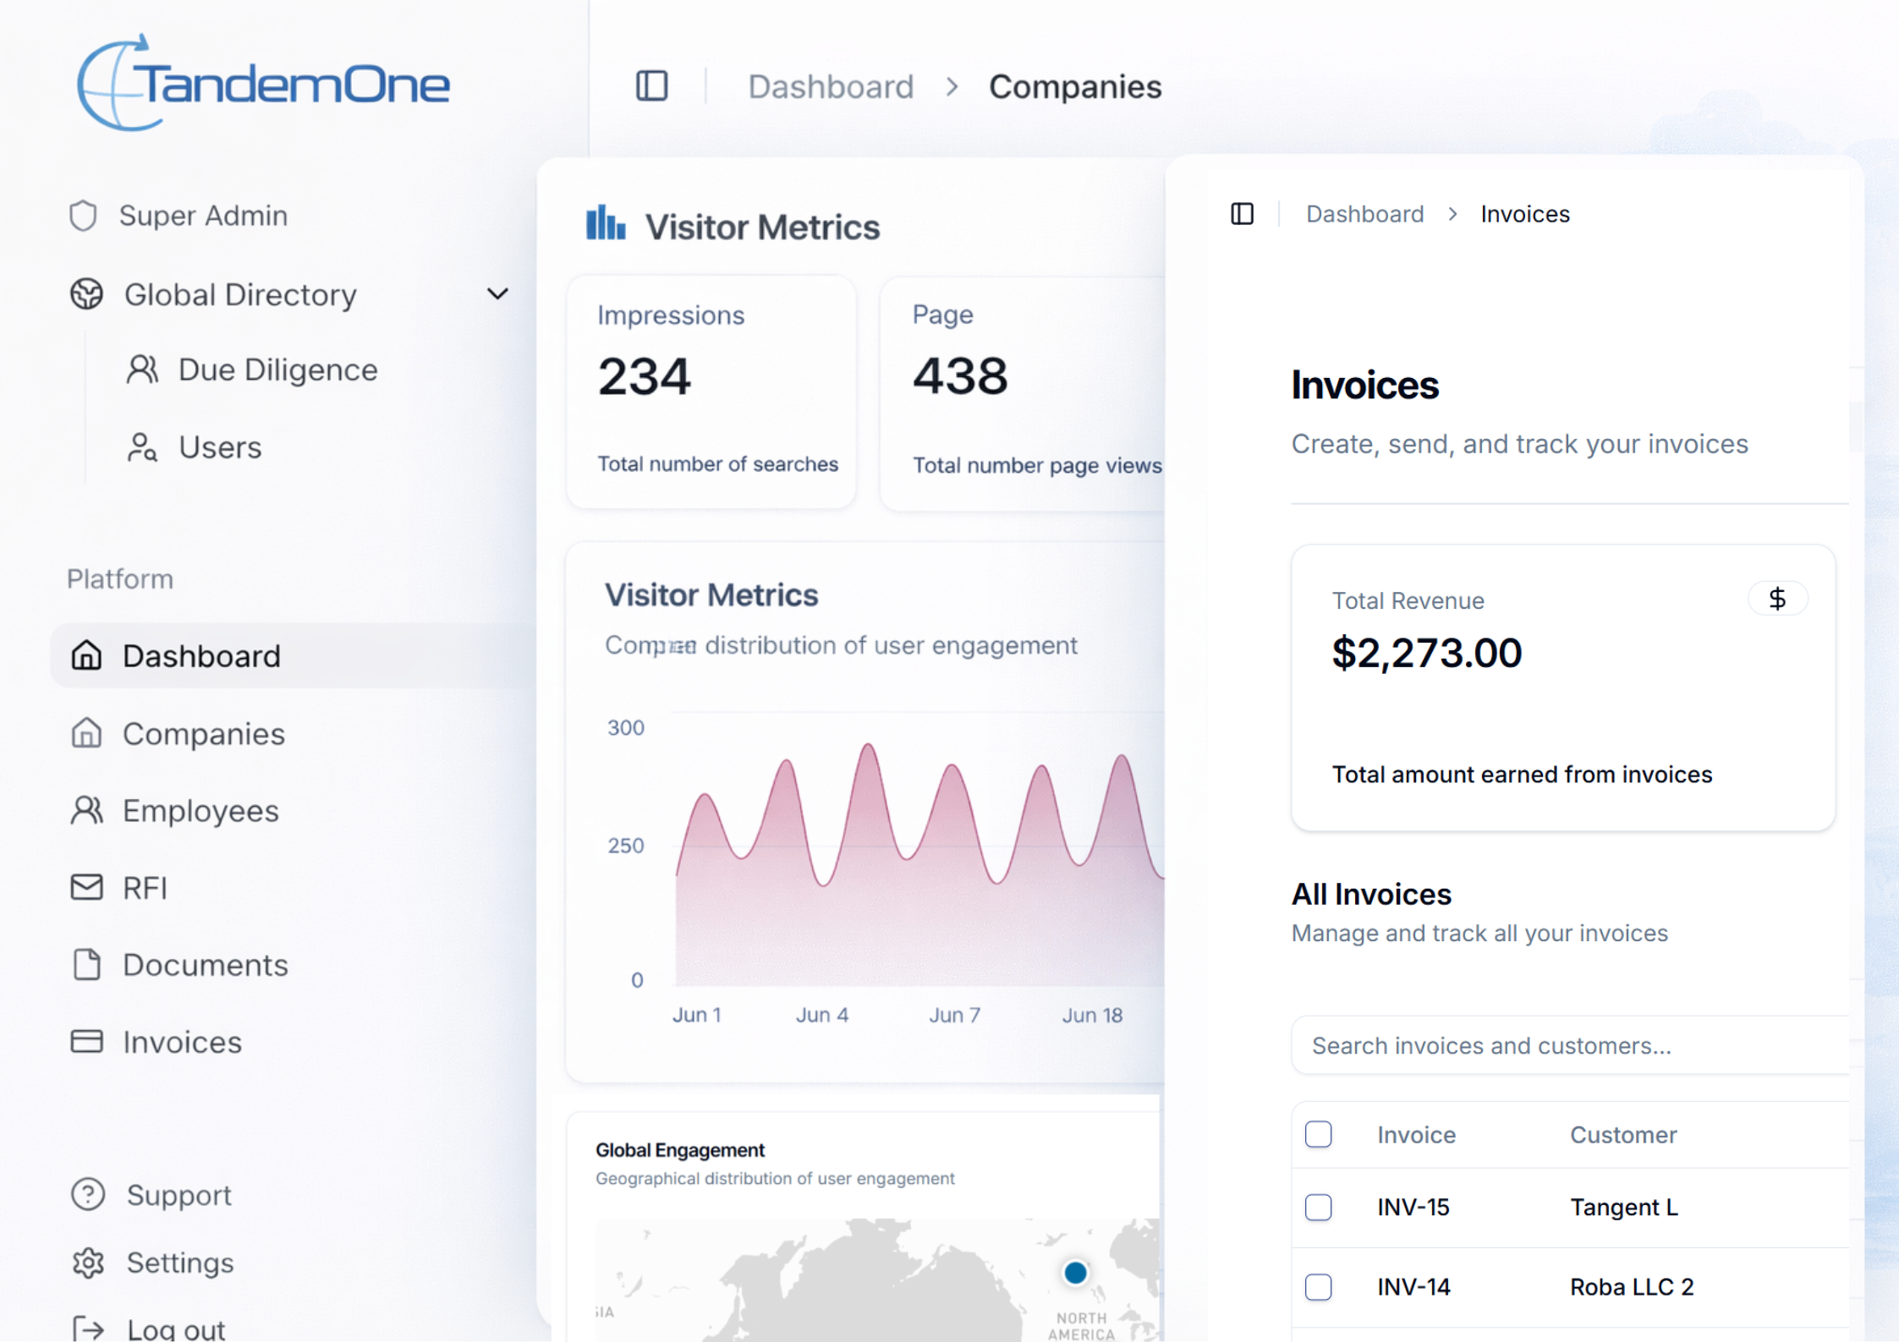Open Documents in Platform menu
The height and width of the screenshot is (1342, 1899).
point(205,965)
